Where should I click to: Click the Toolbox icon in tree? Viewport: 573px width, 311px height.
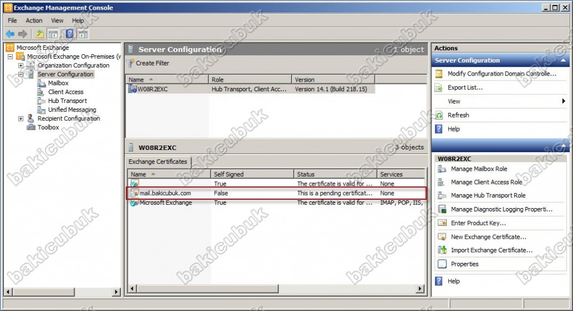(31, 127)
